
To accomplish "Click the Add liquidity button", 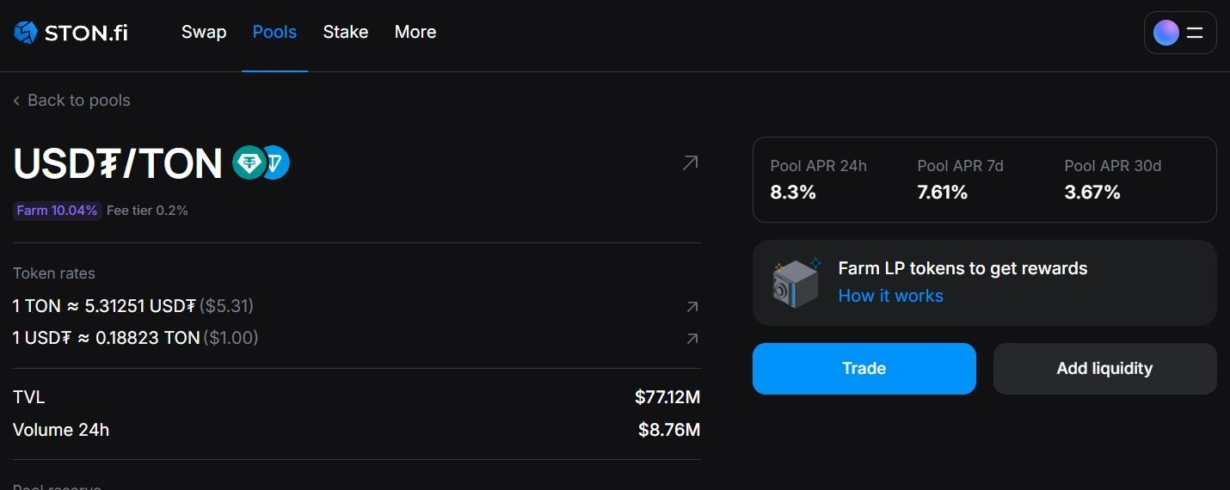I will [1105, 369].
